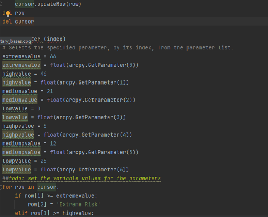This screenshot has width=268, height=217.
Task: Click 'if row[1] >= extremevalue:' line
Action: pos(56,196)
